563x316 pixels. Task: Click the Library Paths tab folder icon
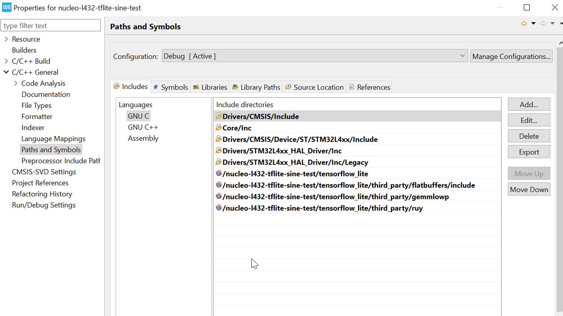point(235,87)
